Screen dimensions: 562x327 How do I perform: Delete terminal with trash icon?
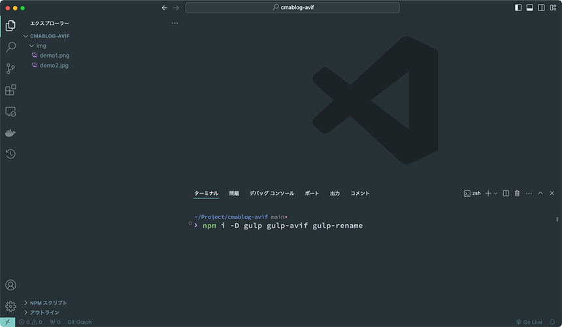[x=517, y=194]
